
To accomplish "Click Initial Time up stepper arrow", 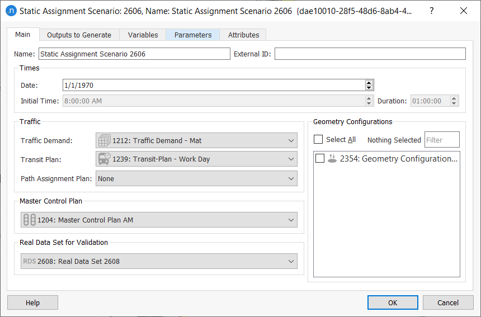I will click(369, 98).
